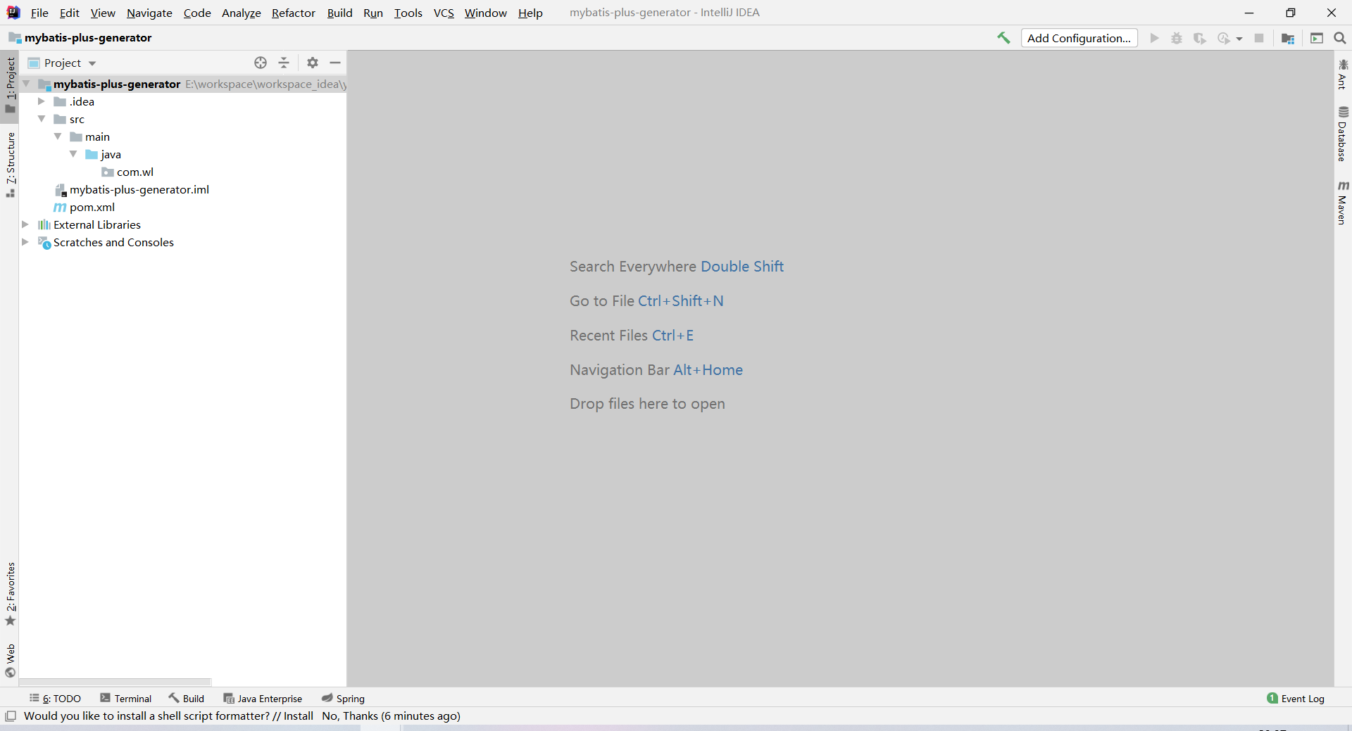Open the Java Enterprise tool window

coord(263,698)
